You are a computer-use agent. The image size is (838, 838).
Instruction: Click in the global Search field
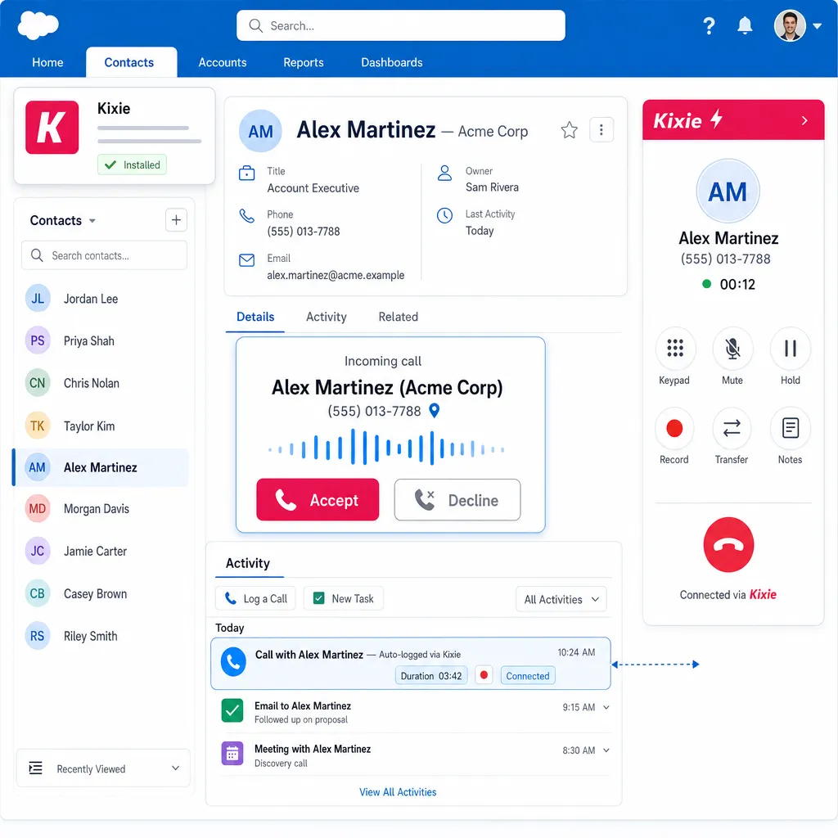tap(400, 25)
